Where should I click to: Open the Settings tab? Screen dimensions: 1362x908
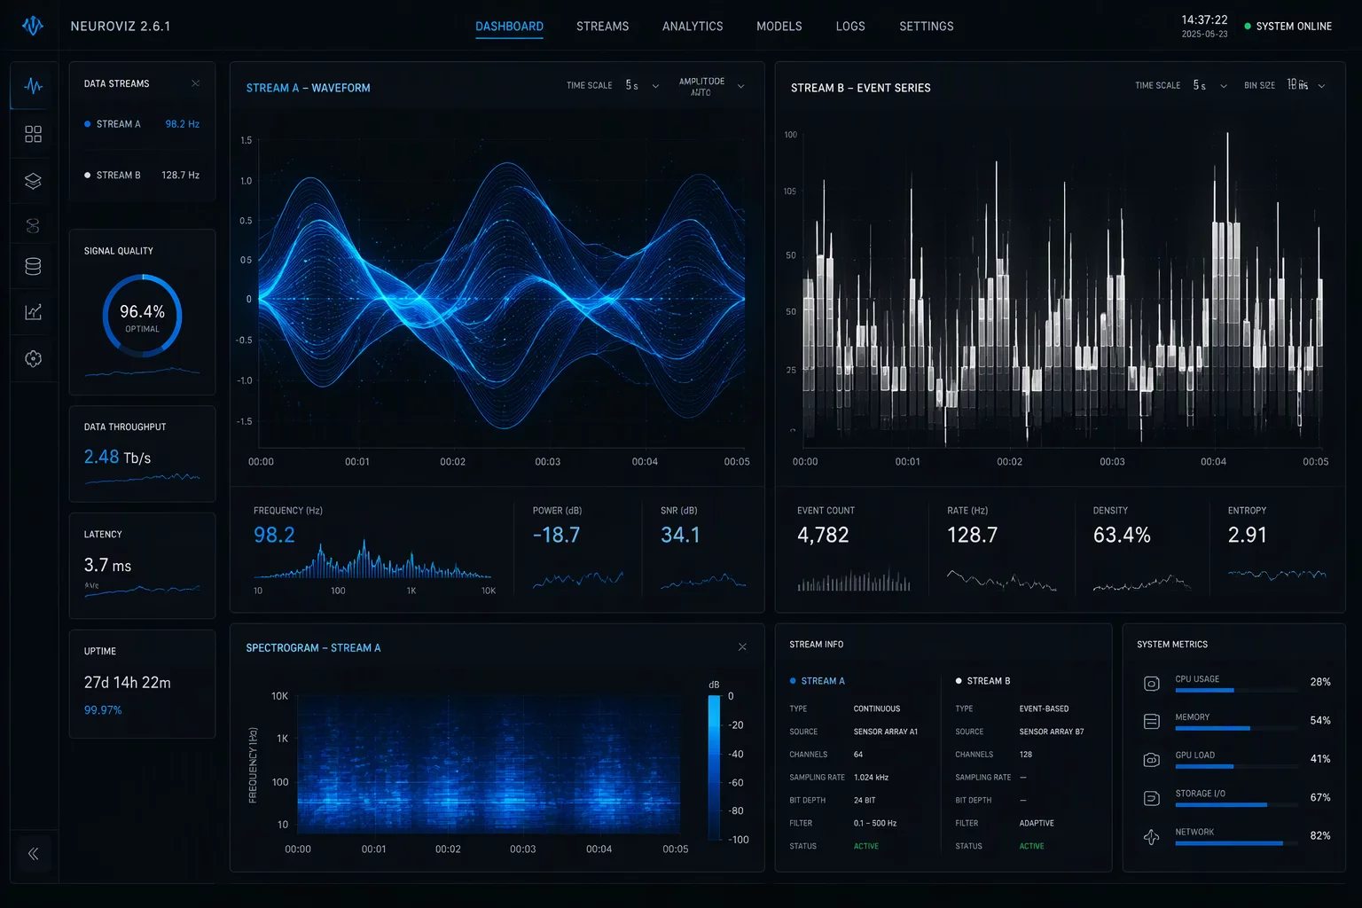coord(927,27)
